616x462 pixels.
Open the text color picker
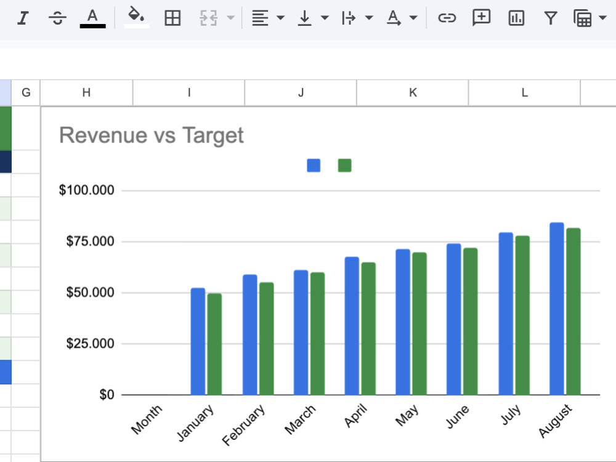(93, 18)
